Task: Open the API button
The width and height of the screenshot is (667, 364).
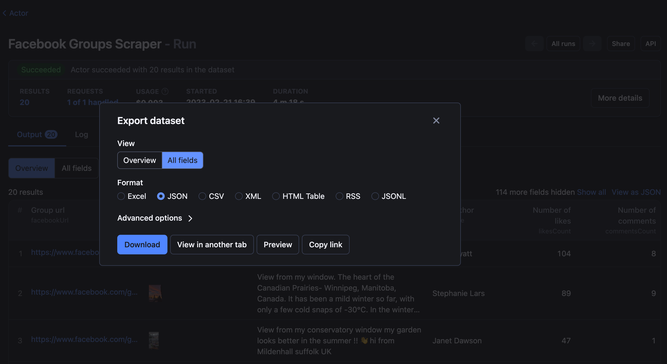Action: (x=651, y=44)
